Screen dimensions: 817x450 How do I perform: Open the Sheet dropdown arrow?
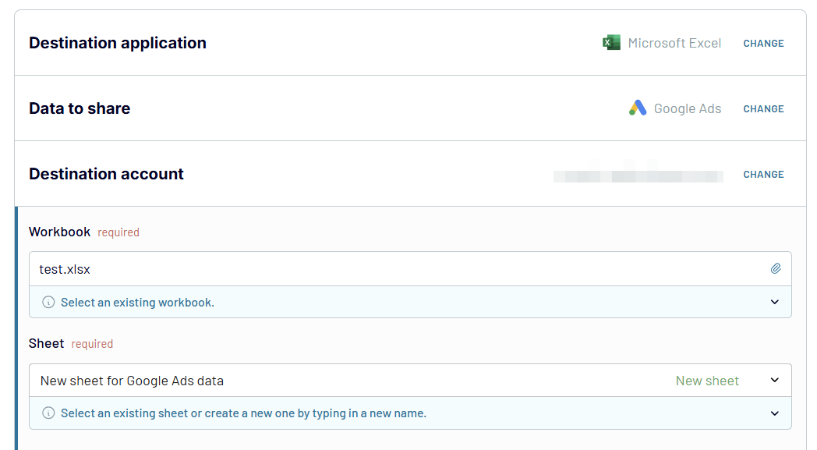click(x=775, y=380)
